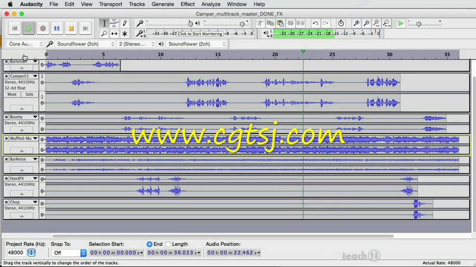Click Play-at-speed green arrow
The image size is (476, 267).
[400, 23]
